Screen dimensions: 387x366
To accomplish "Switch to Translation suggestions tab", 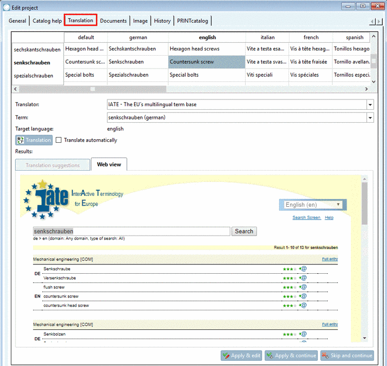I will coord(53,165).
